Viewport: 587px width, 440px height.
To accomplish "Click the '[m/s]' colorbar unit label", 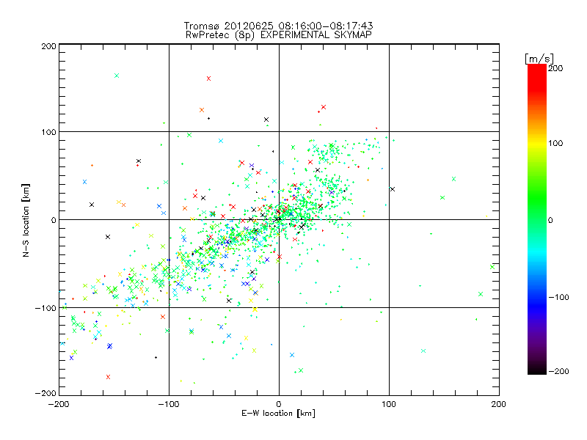I will pyautogui.click(x=539, y=59).
